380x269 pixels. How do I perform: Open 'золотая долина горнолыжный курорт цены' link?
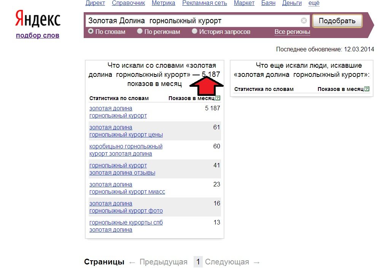[x=126, y=131]
